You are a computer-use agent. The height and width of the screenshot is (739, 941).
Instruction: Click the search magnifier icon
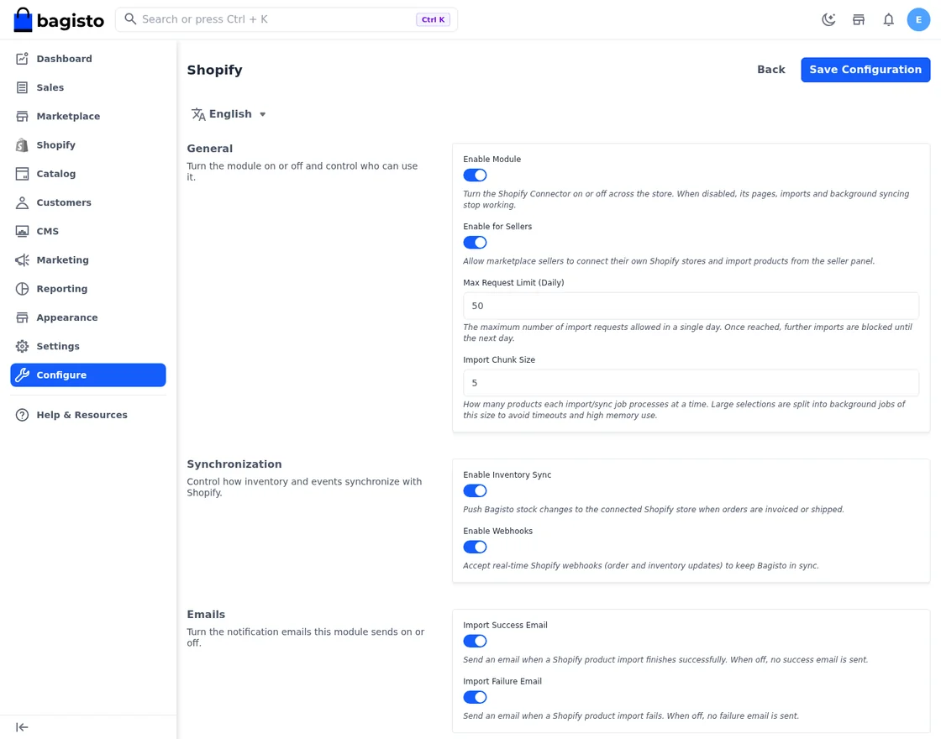(130, 19)
